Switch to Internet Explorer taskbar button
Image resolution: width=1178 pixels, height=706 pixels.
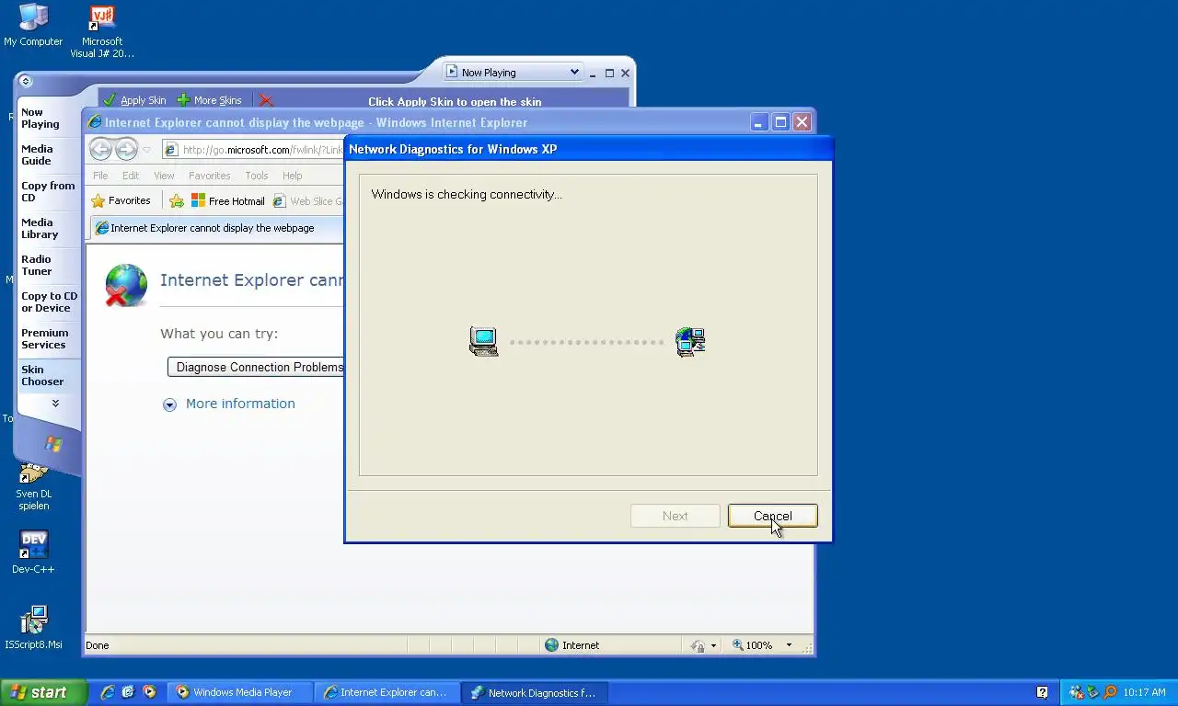click(x=388, y=692)
